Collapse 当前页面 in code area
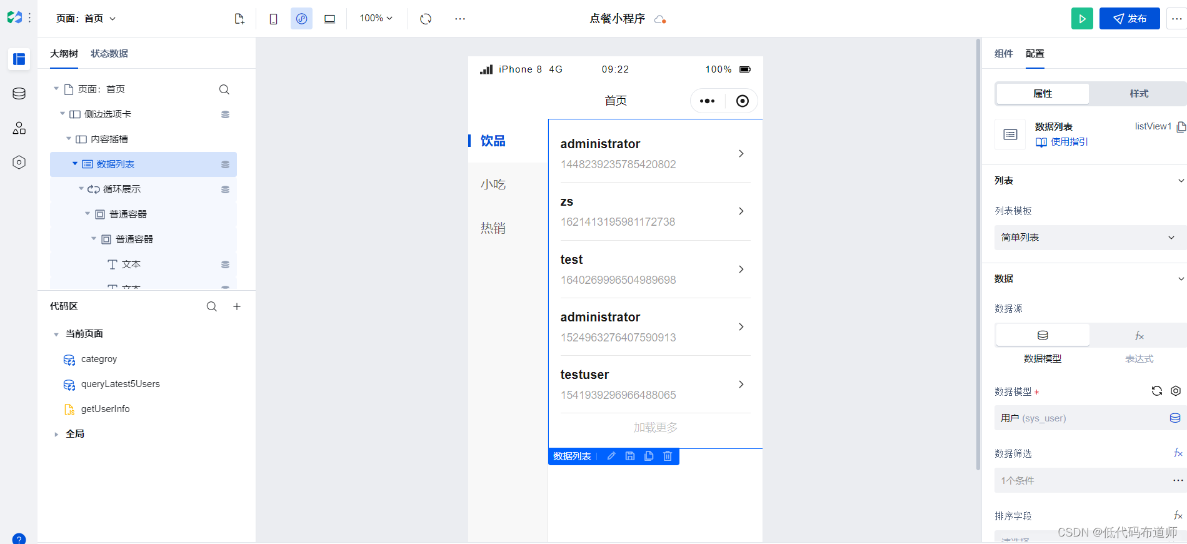This screenshot has height=544, width=1187. [x=56, y=335]
